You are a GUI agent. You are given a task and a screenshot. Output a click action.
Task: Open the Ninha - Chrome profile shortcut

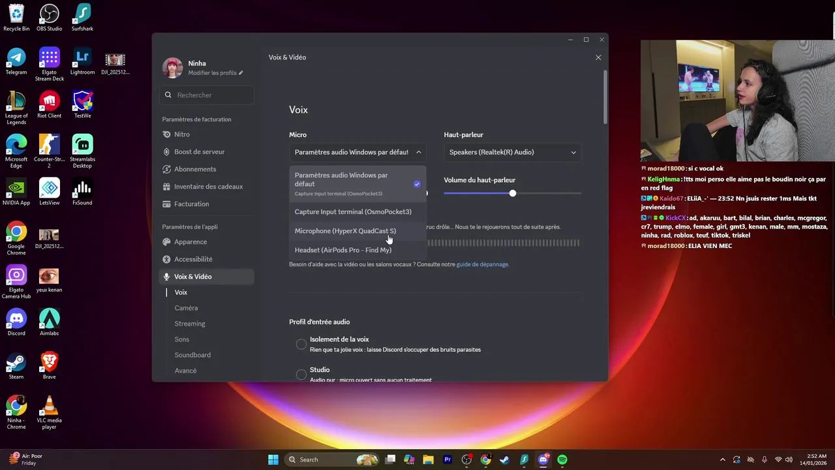point(16,413)
